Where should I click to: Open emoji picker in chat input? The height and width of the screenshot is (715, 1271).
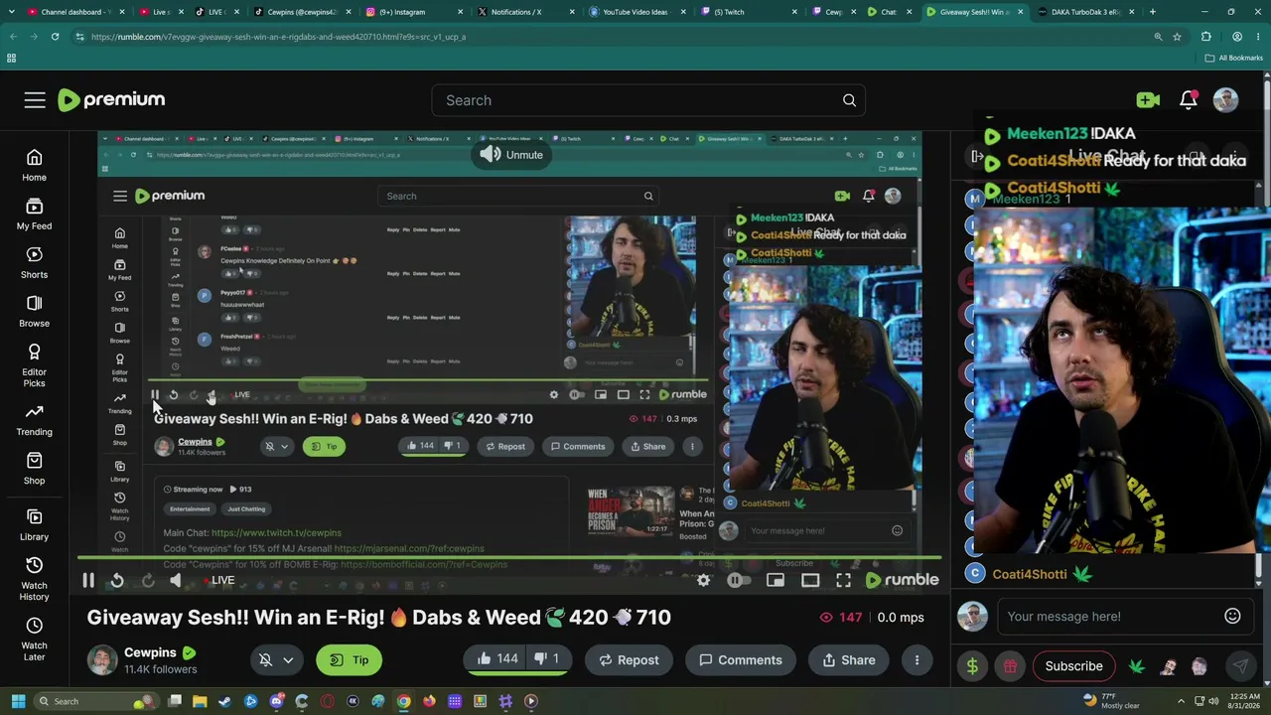click(x=1232, y=616)
